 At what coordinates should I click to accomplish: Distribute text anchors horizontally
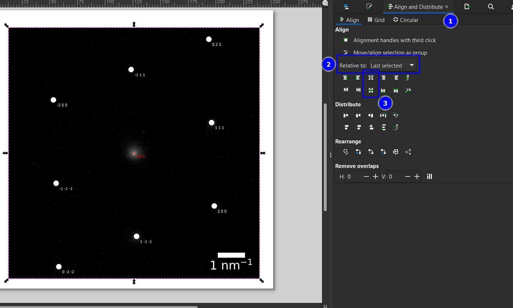(x=396, y=115)
